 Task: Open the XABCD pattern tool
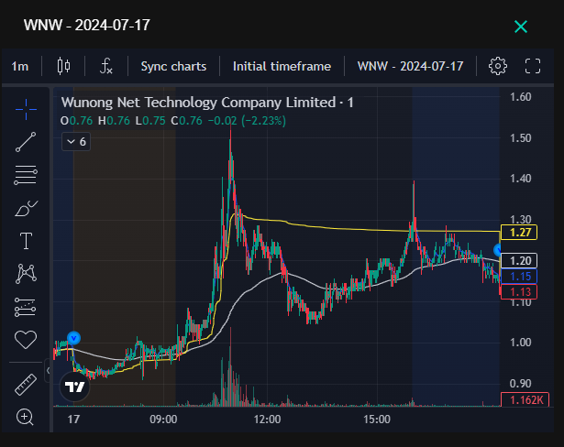[26, 274]
